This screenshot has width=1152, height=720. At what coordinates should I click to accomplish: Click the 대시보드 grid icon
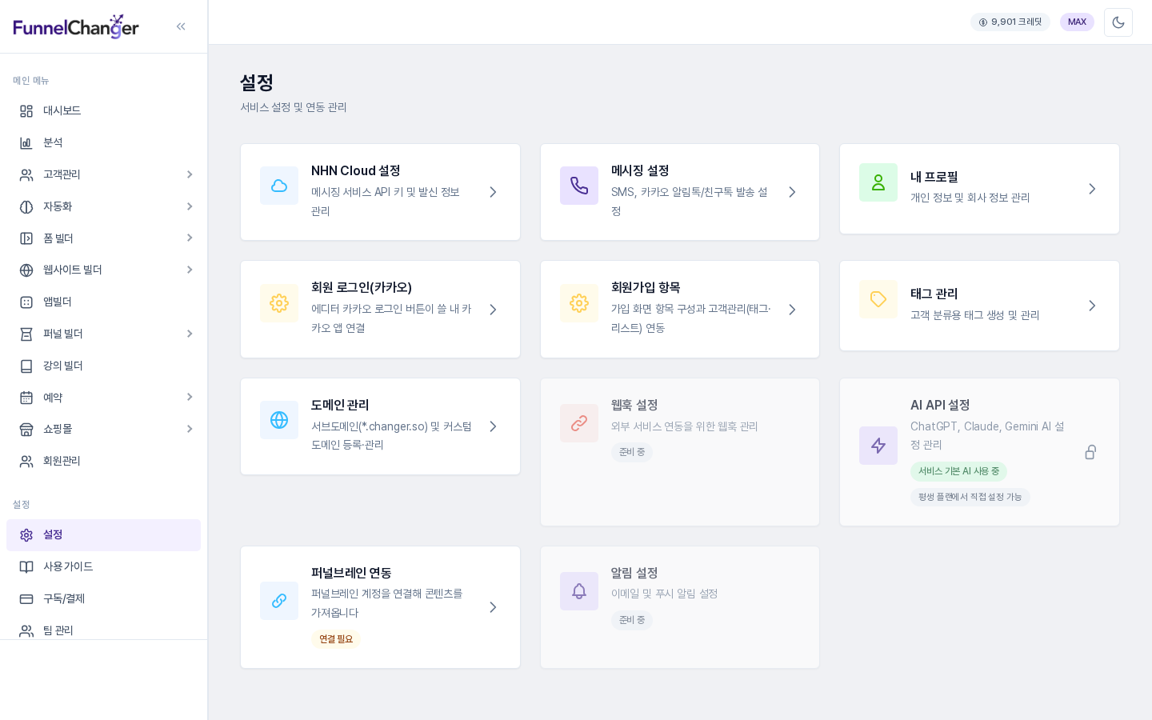coord(26,111)
